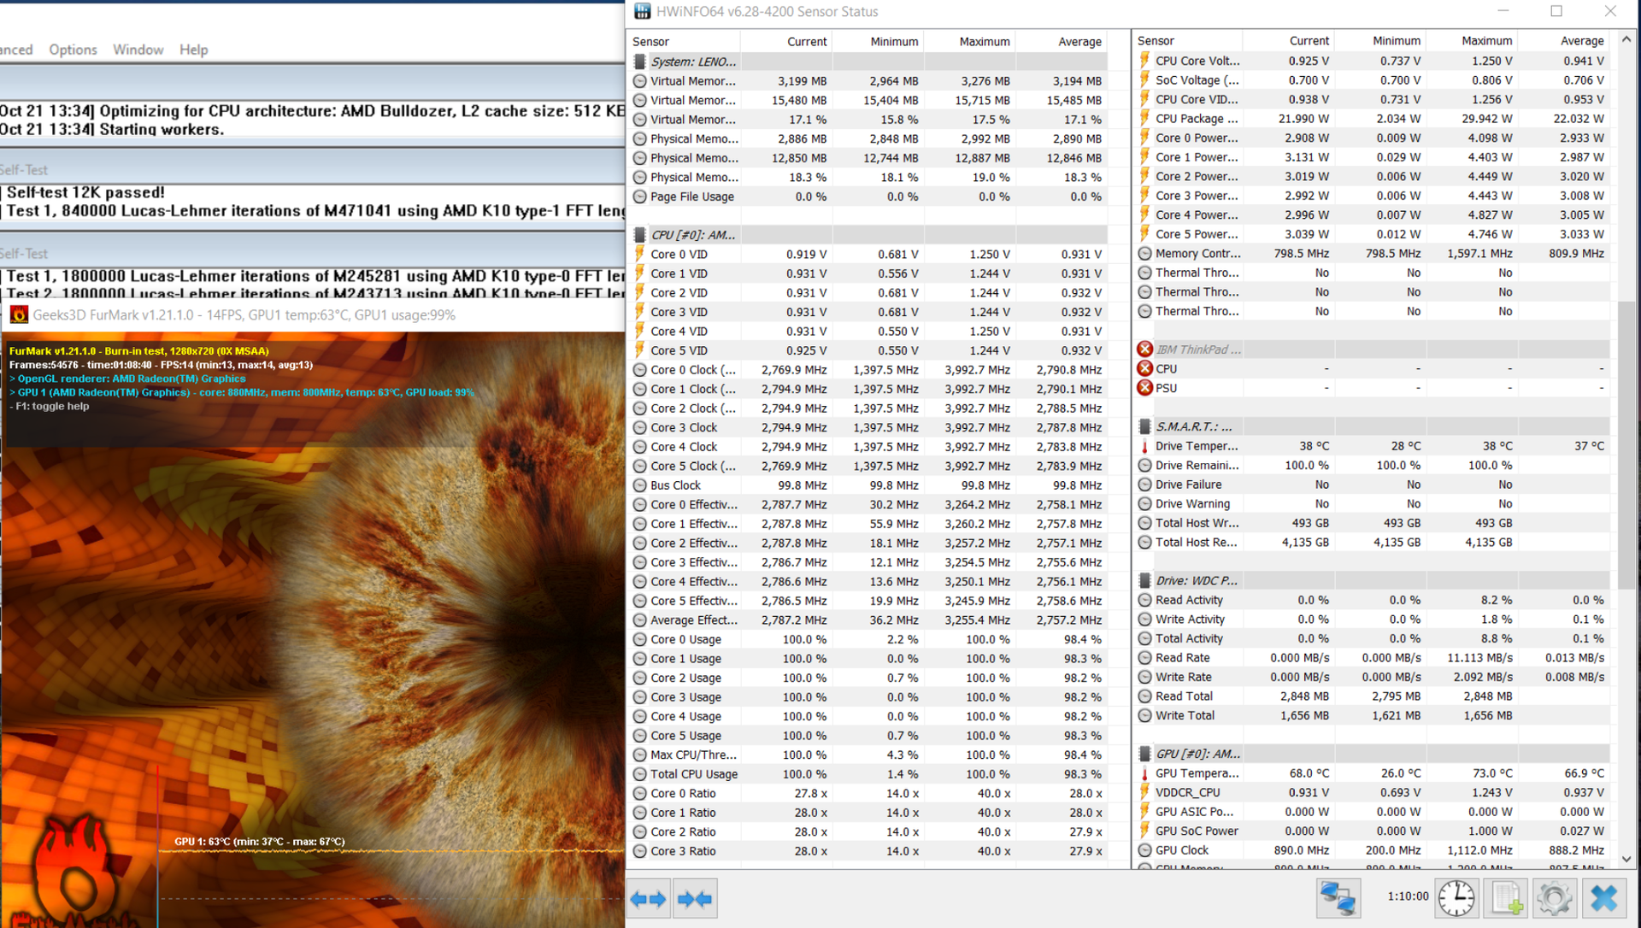Select the Bus Clock sensor row
The height and width of the screenshot is (928, 1641).
click(868, 485)
